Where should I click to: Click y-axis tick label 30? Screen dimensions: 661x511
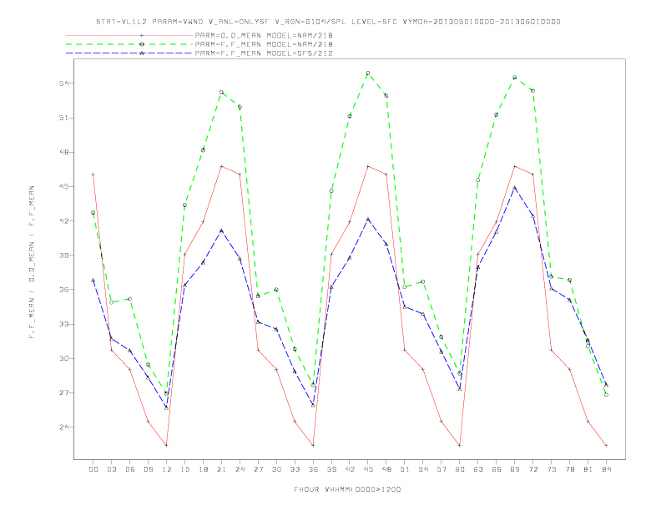point(63,358)
